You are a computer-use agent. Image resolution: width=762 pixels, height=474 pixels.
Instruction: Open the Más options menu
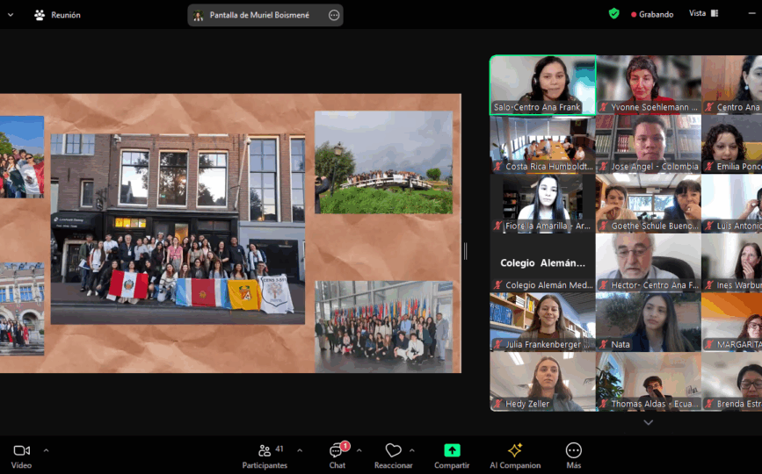tap(573, 455)
